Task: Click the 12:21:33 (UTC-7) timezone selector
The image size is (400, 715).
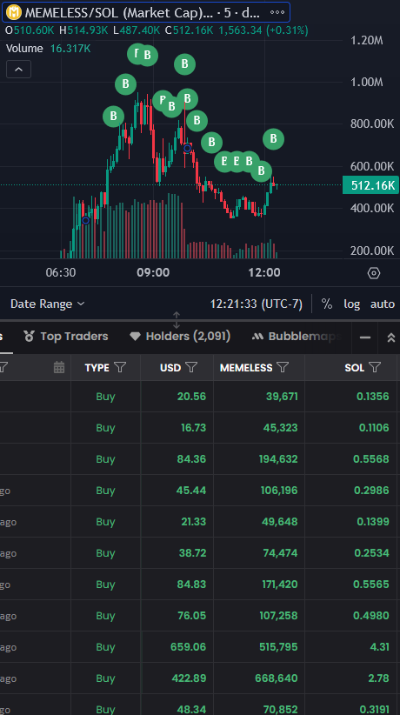Action: (257, 304)
